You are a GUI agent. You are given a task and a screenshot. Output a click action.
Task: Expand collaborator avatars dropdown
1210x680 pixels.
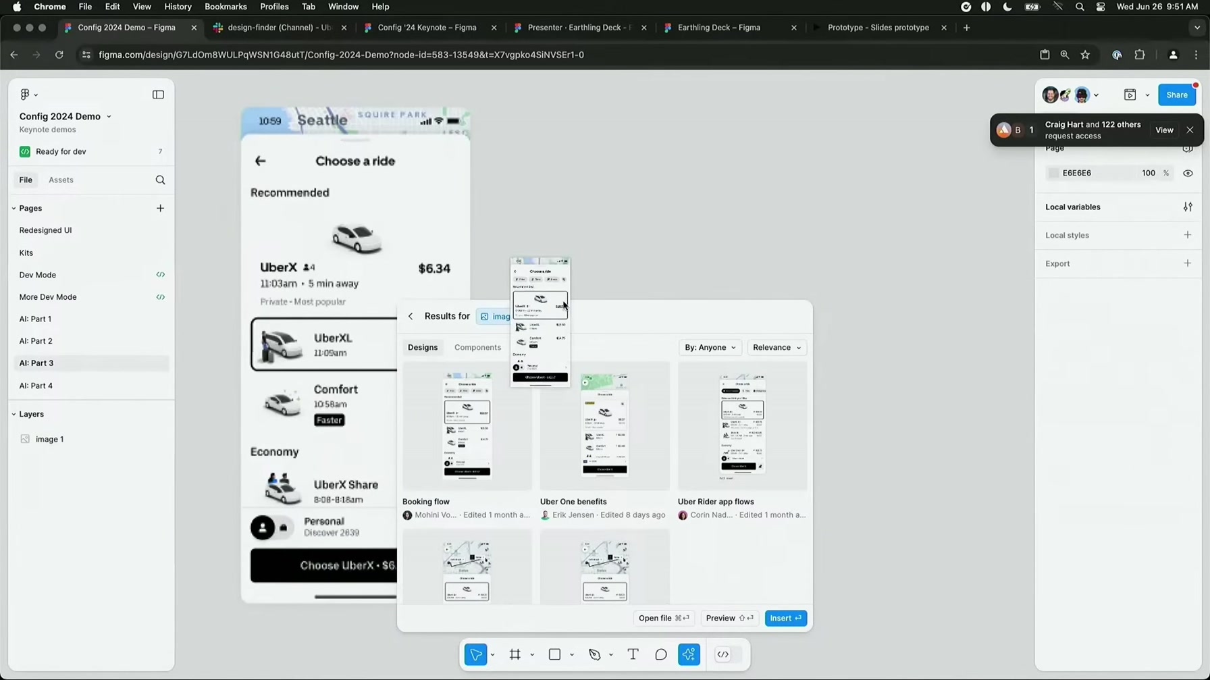pyautogui.click(x=1096, y=95)
